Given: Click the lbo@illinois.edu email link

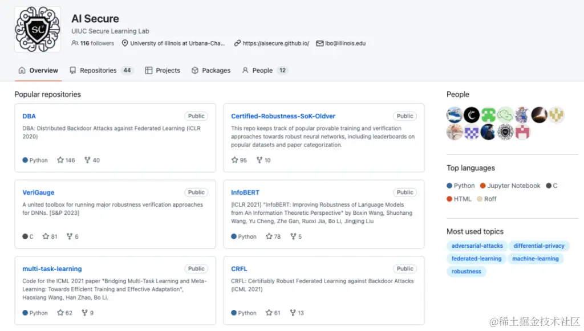Looking at the screenshot, I should tap(345, 43).
